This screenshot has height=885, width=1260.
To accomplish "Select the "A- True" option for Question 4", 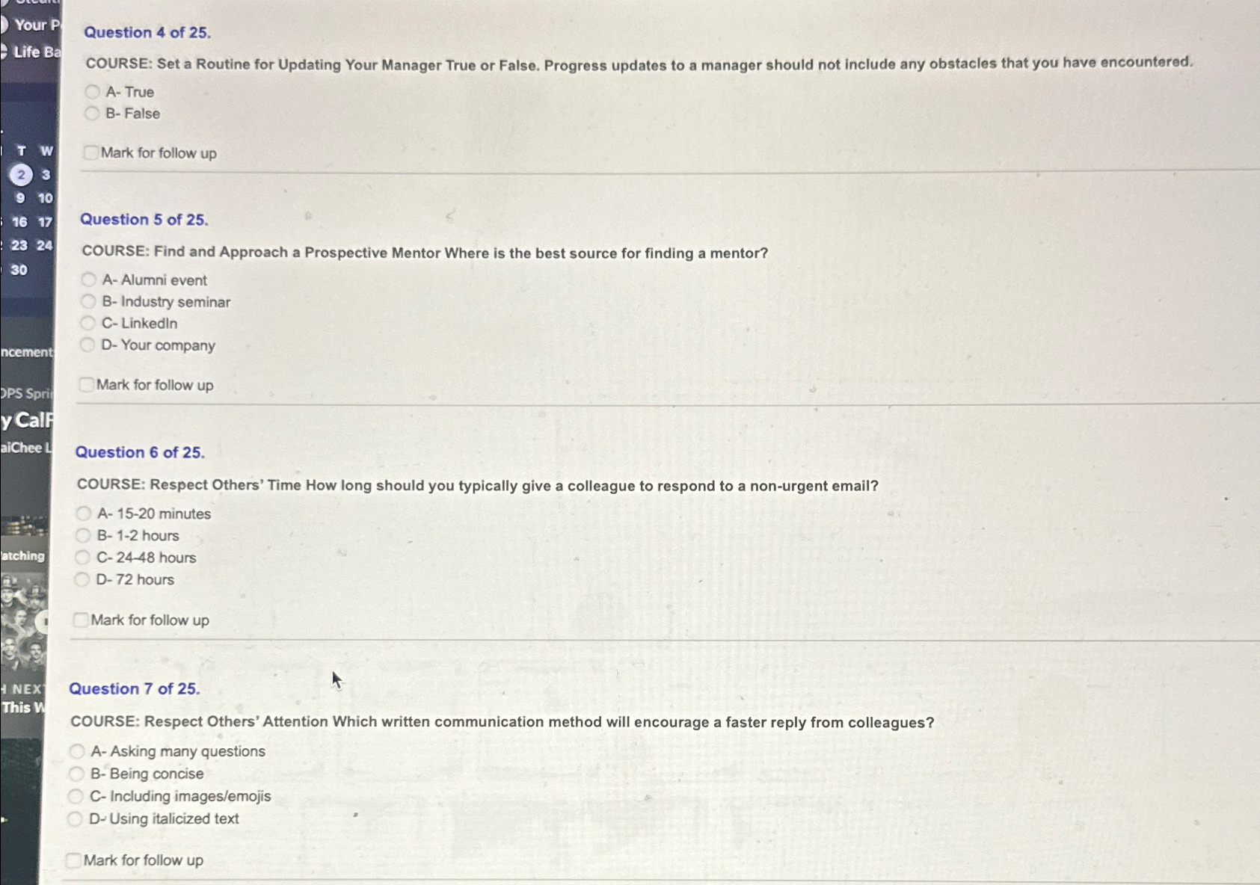I will [93, 91].
